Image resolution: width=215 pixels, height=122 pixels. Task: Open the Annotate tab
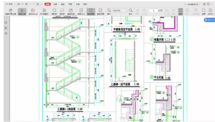click(x=55, y=4)
